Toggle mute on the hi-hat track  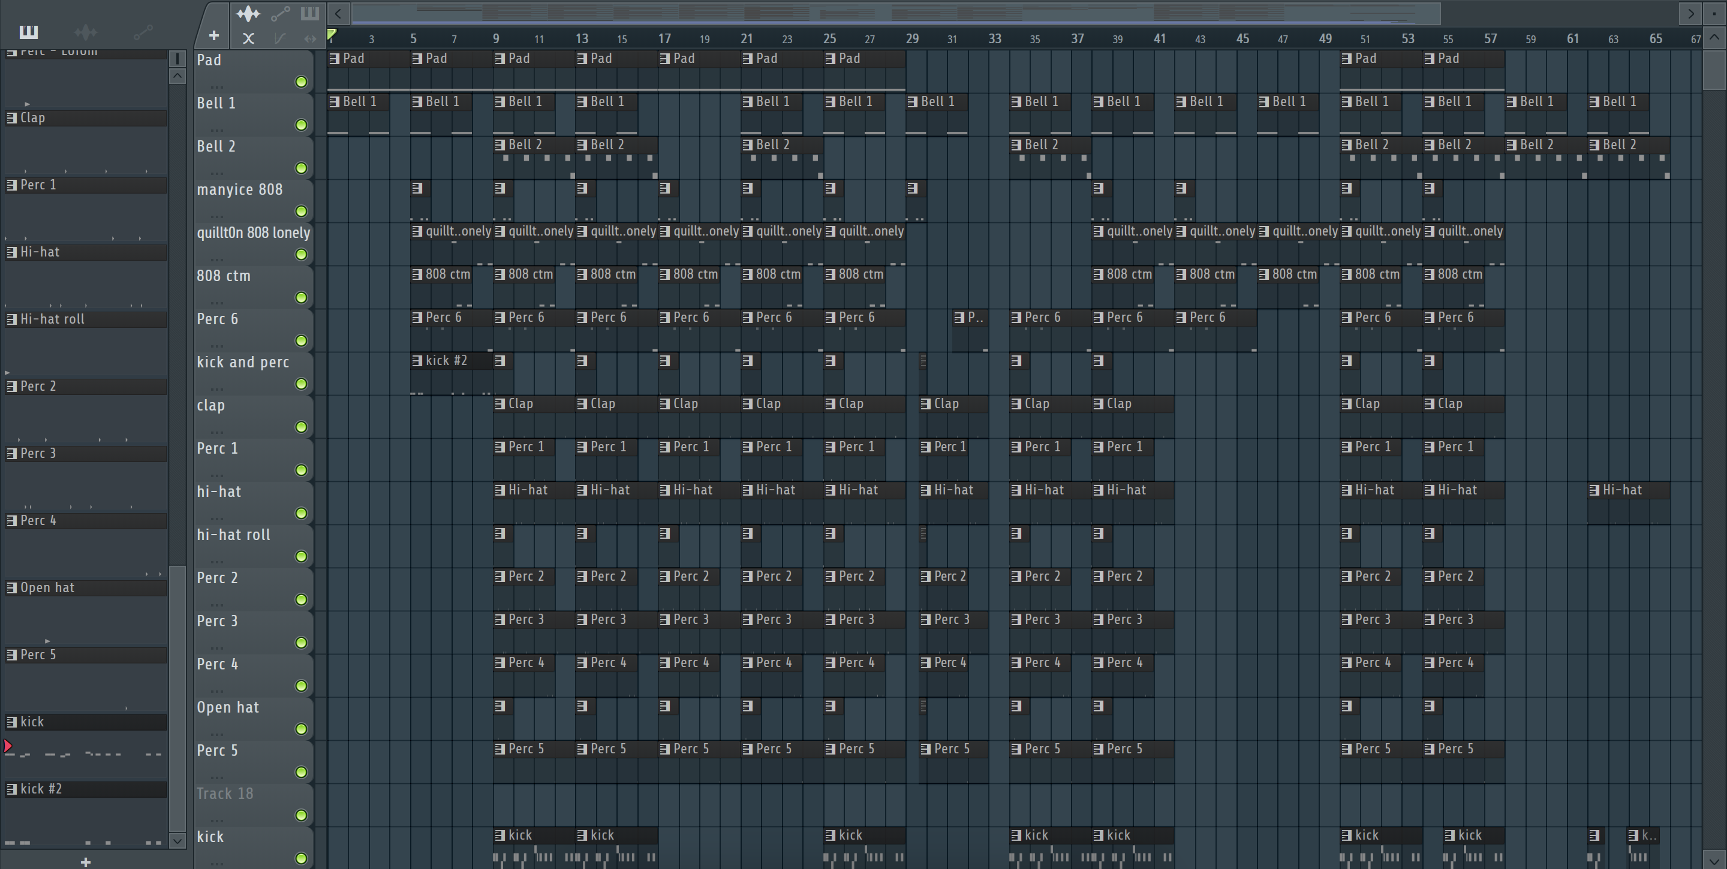coord(302,513)
